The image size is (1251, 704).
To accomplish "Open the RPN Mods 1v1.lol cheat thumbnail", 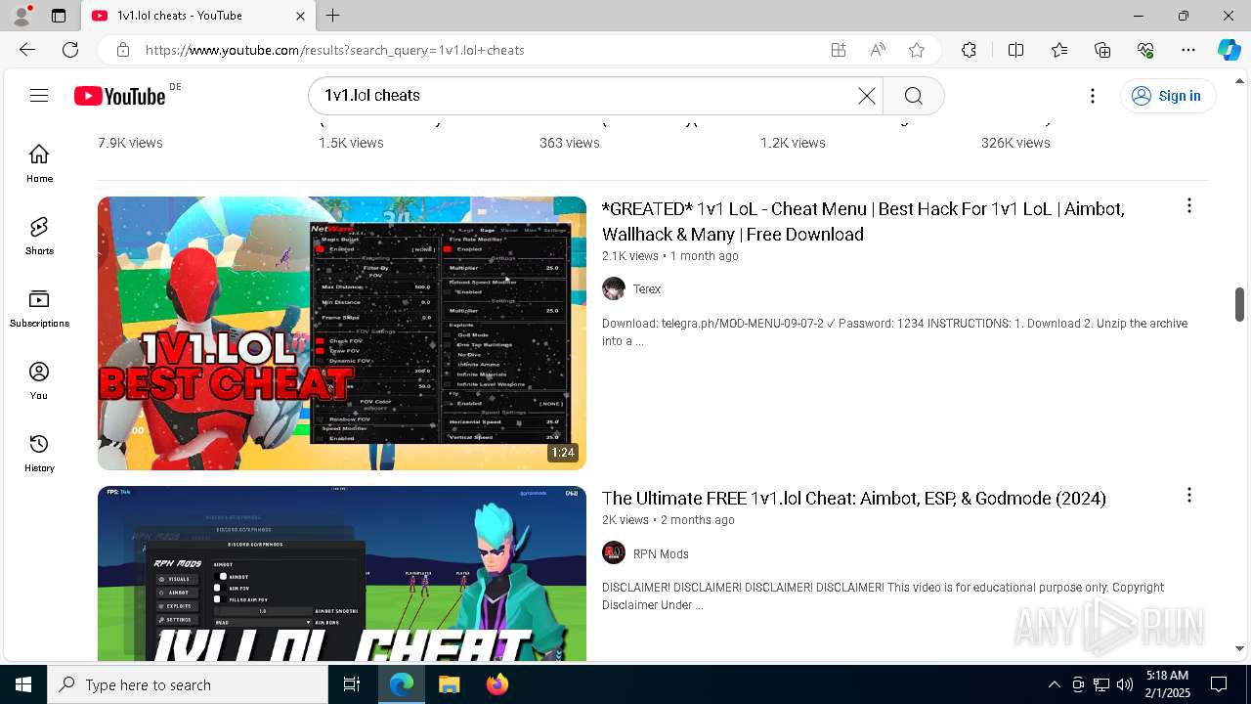I will click(x=342, y=573).
